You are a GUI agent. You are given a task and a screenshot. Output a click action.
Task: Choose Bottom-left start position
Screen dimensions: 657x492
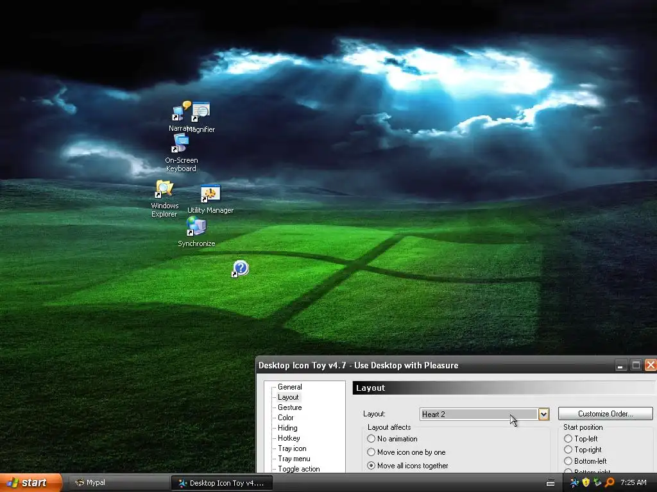click(x=568, y=461)
